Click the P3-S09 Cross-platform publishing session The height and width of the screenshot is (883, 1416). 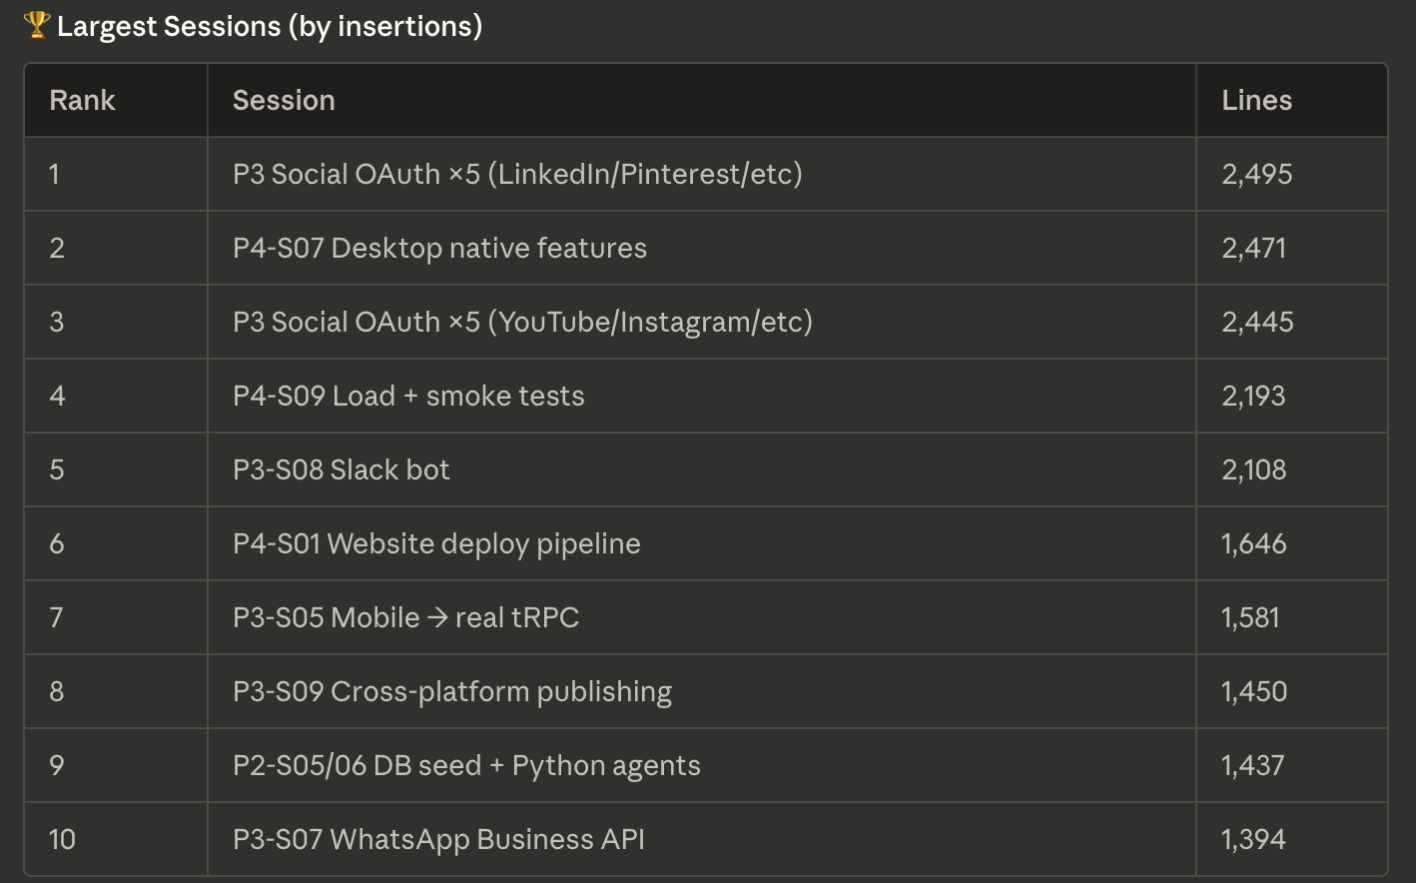451,691
